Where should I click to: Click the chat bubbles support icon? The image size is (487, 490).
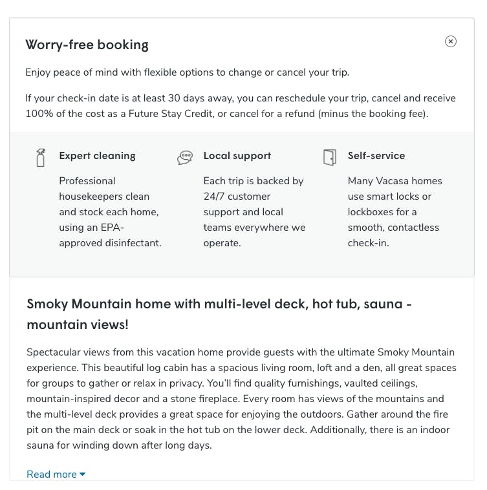(x=185, y=157)
